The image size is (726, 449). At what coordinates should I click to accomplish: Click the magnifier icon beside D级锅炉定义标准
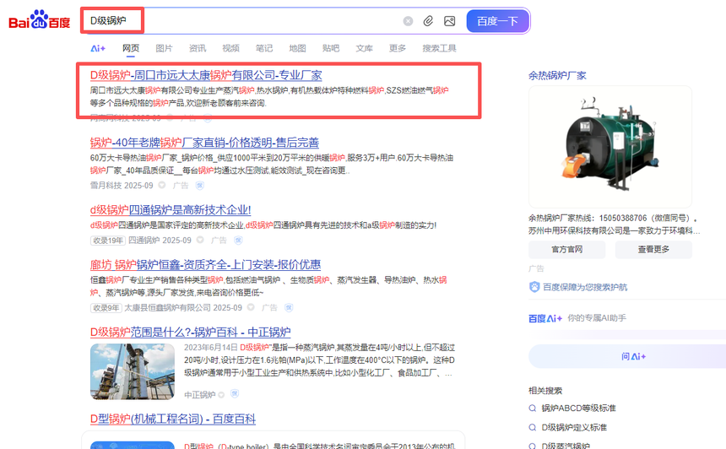coord(533,428)
